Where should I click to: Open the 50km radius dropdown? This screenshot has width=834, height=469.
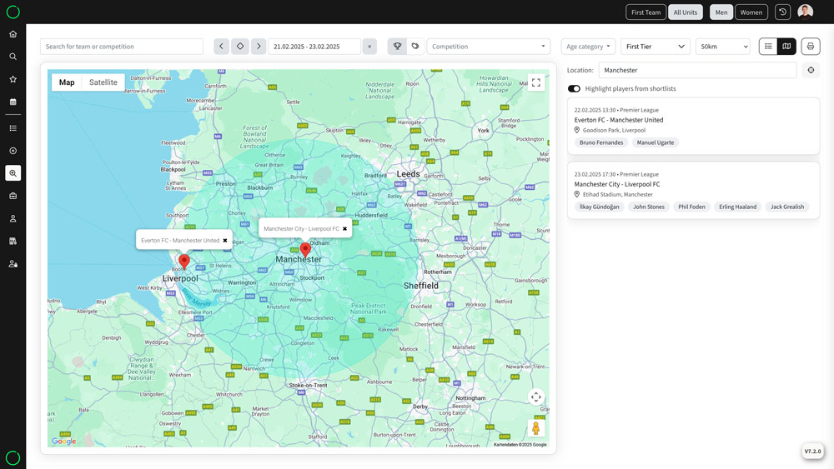(723, 46)
